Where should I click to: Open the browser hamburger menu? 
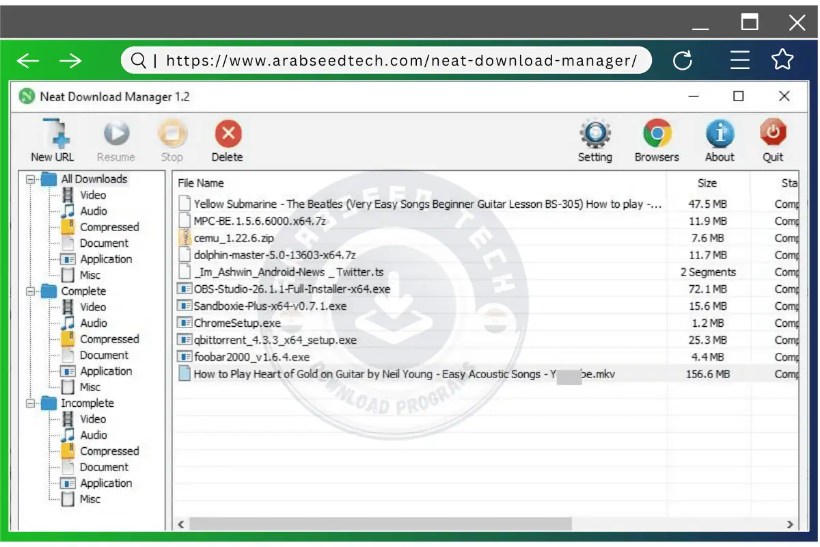[739, 60]
